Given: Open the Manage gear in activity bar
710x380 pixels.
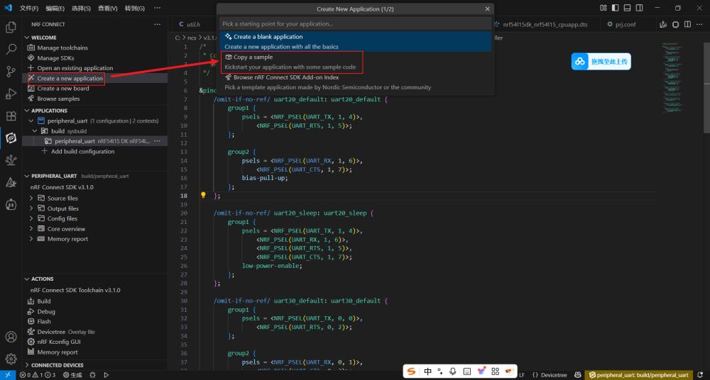Looking at the screenshot, I should point(11,359).
